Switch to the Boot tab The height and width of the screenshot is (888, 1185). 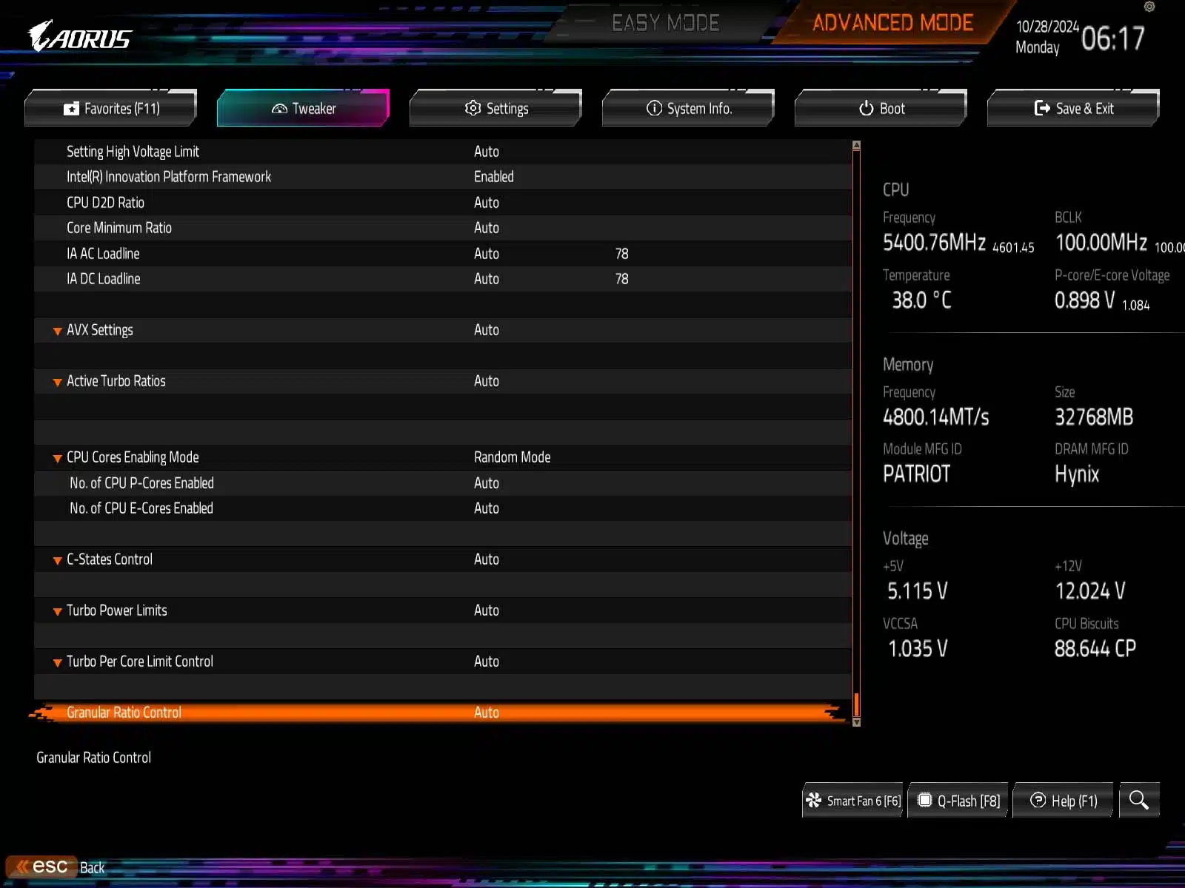[881, 108]
